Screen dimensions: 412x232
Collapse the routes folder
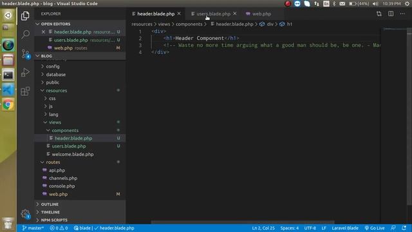(80, 162)
